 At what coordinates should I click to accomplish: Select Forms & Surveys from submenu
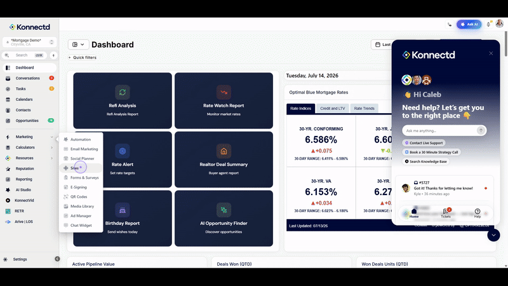click(x=81, y=178)
